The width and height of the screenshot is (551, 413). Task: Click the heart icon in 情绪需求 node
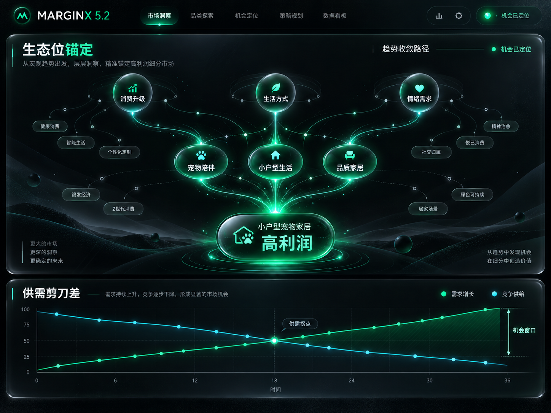click(x=419, y=88)
